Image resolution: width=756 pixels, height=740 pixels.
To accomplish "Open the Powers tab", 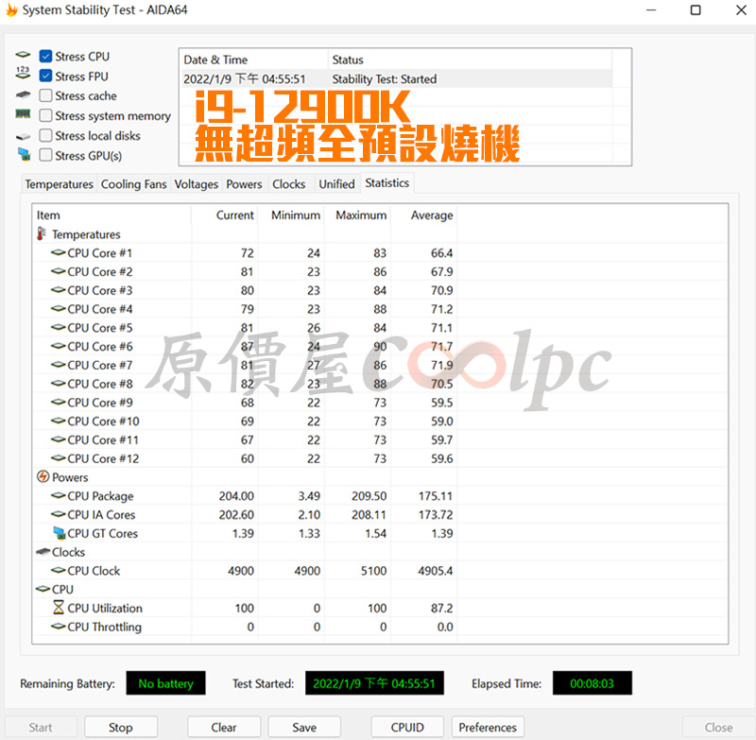I will 244,184.
